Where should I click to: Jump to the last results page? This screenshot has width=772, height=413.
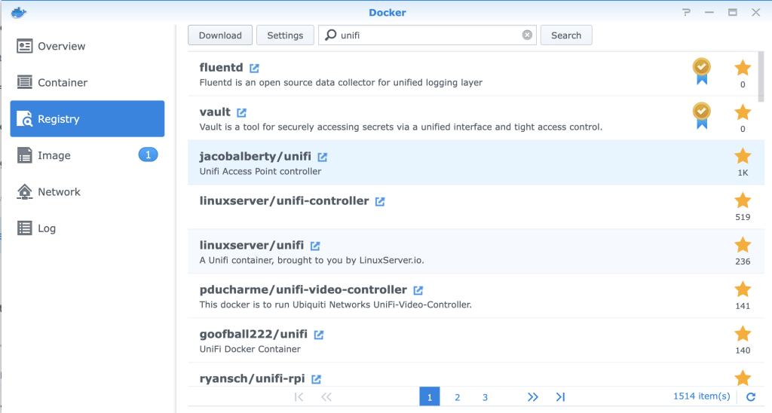tap(560, 396)
